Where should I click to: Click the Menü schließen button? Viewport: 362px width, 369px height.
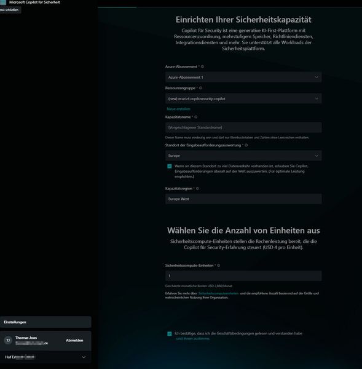tap(10, 10)
